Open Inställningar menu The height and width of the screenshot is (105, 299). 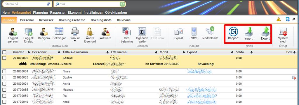point(93,13)
